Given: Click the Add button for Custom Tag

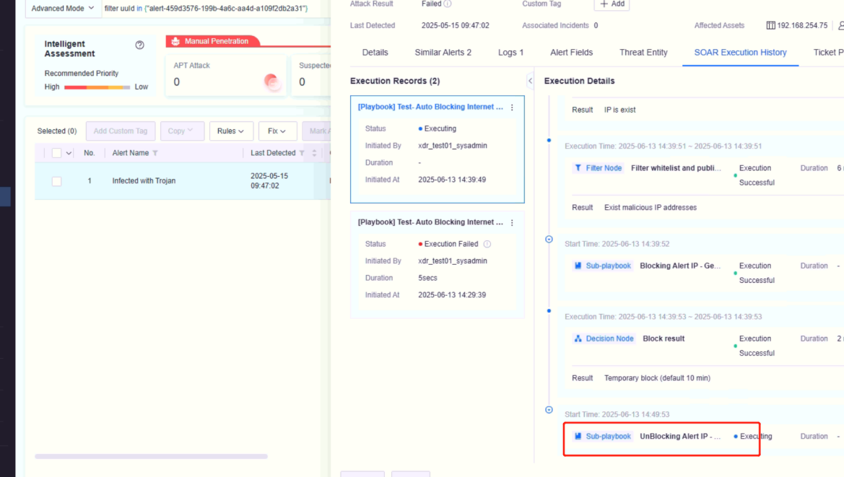Looking at the screenshot, I should 612,4.
